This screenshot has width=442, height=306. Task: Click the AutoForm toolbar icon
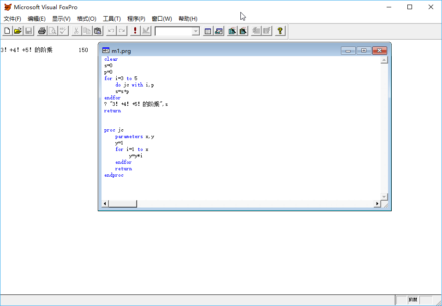pyautogui.click(x=256, y=31)
